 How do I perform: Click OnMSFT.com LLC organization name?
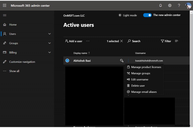pyautogui.click(x=74, y=16)
